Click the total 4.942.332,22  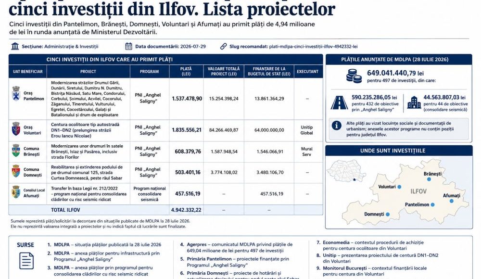tap(186, 210)
